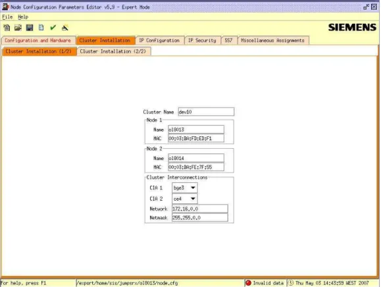Image resolution: width=381 pixels, height=287 pixels.
Task: Click Node 1 Name field ol8013
Action: pyautogui.click(x=196, y=130)
